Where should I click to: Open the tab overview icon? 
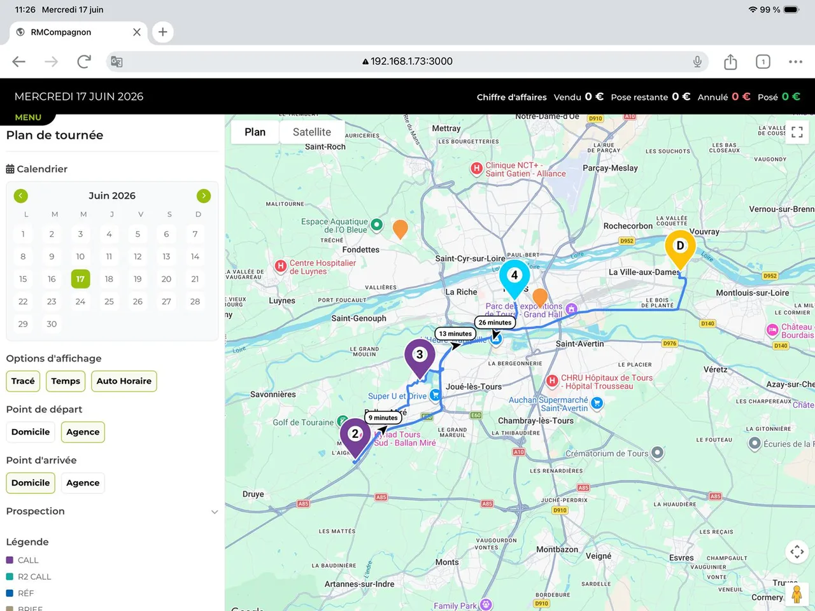763,62
